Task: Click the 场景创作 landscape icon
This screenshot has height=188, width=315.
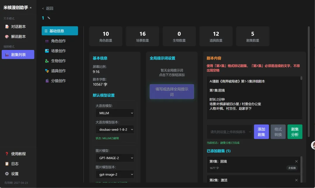Action: [47, 51]
